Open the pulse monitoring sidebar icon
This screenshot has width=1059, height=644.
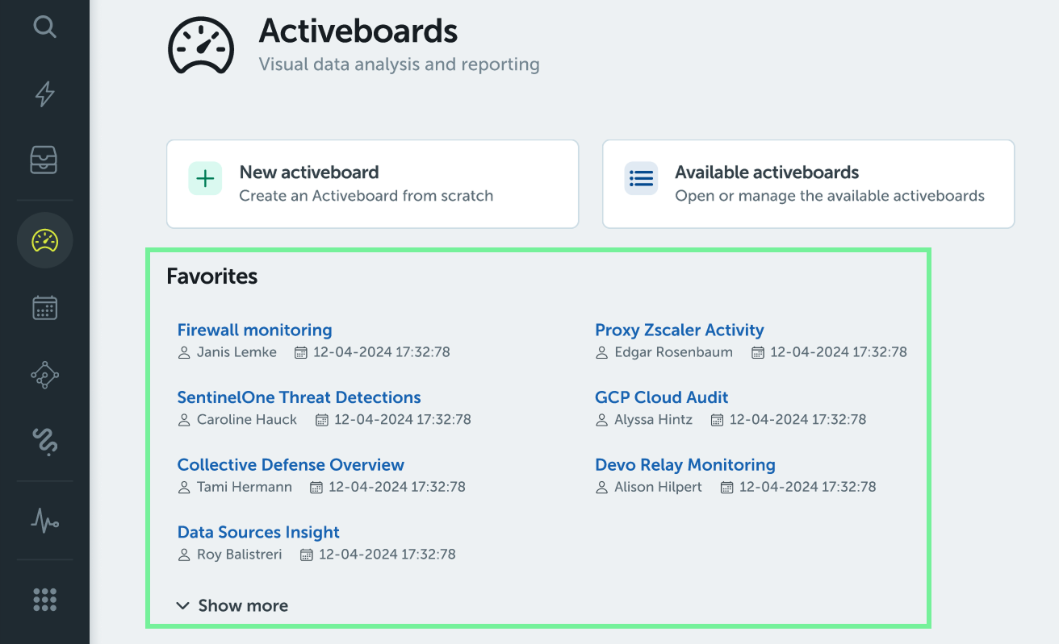click(44, 521)
